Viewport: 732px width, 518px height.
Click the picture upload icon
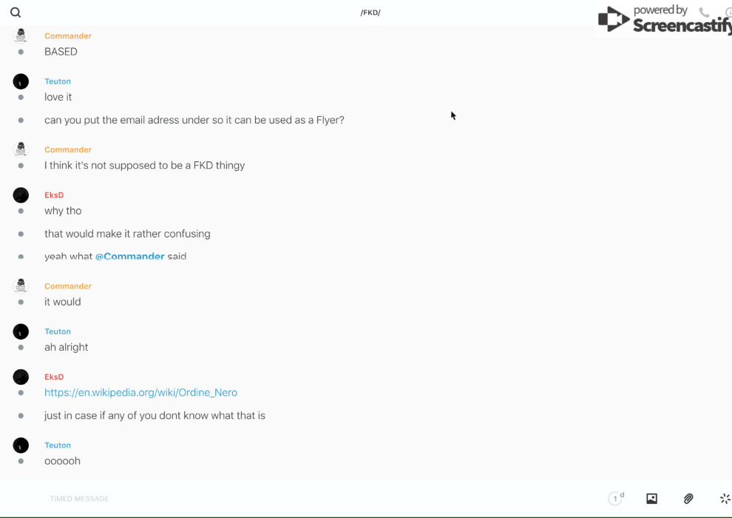[x=651, y=499]
